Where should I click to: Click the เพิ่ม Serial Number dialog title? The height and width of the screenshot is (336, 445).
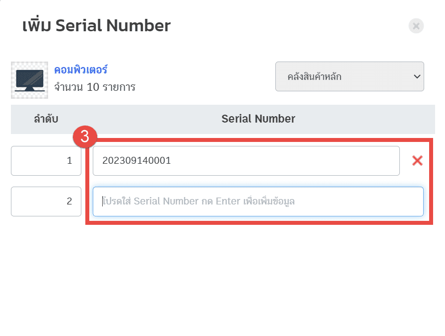[x=97, y=26]
